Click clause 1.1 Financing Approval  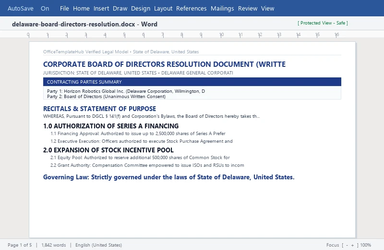click(x=138, y=134)
